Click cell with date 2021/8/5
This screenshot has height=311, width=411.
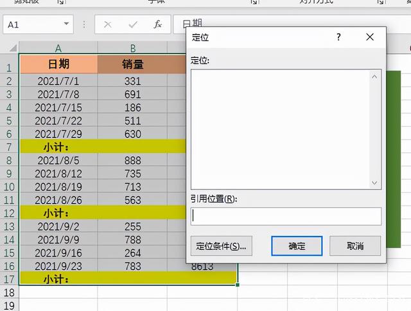tap(58, 160)
